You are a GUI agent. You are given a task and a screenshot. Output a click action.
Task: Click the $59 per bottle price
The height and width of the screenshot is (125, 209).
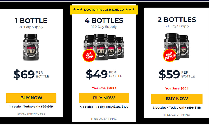pyautogui.click(x=177, y=74)
